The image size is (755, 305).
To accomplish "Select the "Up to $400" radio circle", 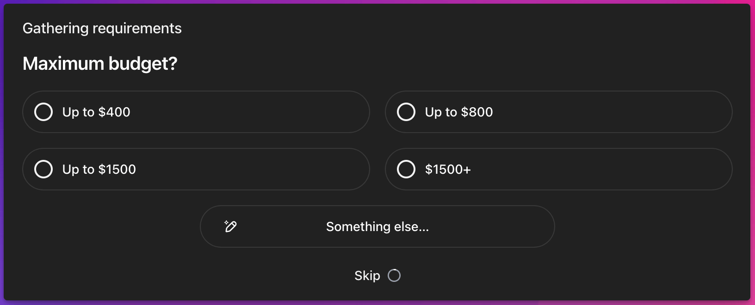I will coord(43,112).
